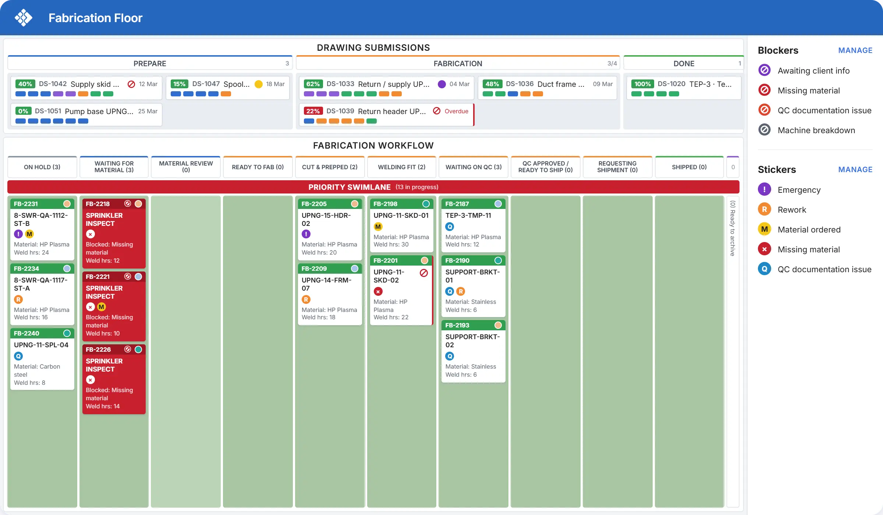Click Rework sticker on FB-2190 SUPPORT-BRKT-01
This screenshot has height=515, width=883.
[461, 291]
